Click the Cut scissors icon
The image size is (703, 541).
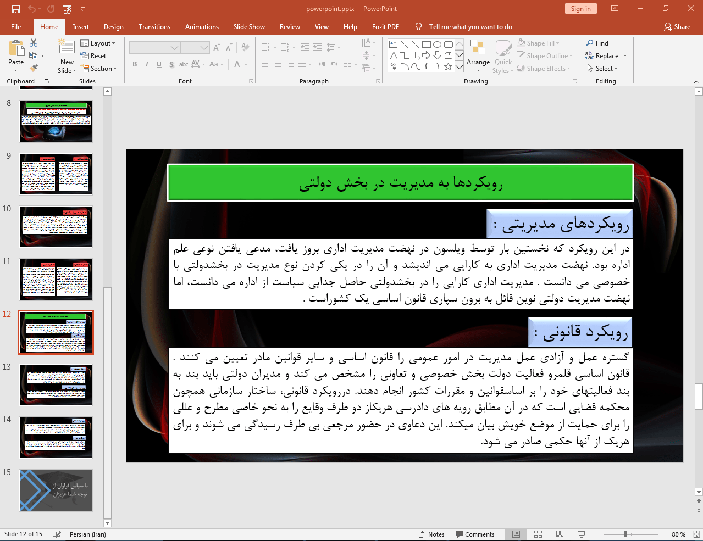point(34,43)
